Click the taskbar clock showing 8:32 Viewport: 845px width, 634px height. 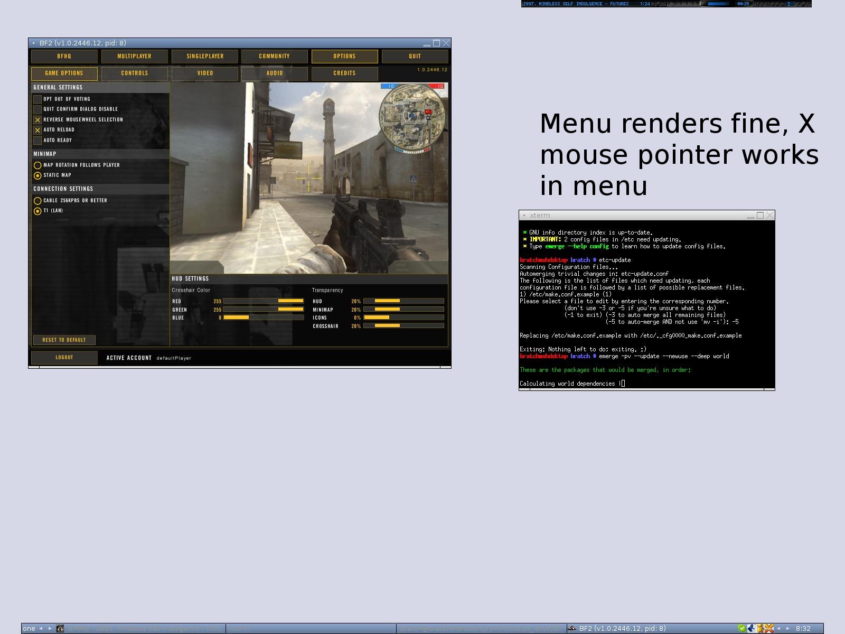coord(803,629)
